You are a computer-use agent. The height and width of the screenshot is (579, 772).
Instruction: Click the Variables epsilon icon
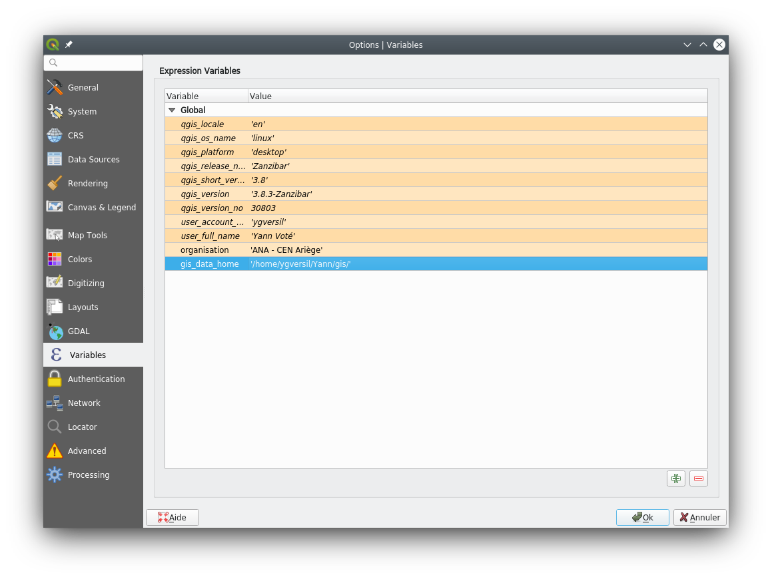click(x=56, y=355)
